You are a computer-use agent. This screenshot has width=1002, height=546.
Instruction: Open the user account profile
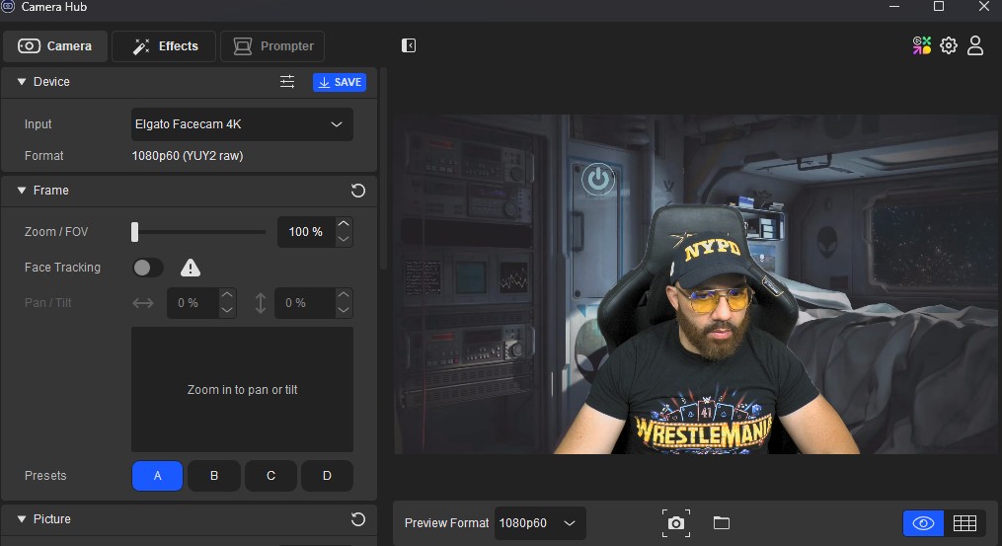pyautogui.click(x=975, y=45)
